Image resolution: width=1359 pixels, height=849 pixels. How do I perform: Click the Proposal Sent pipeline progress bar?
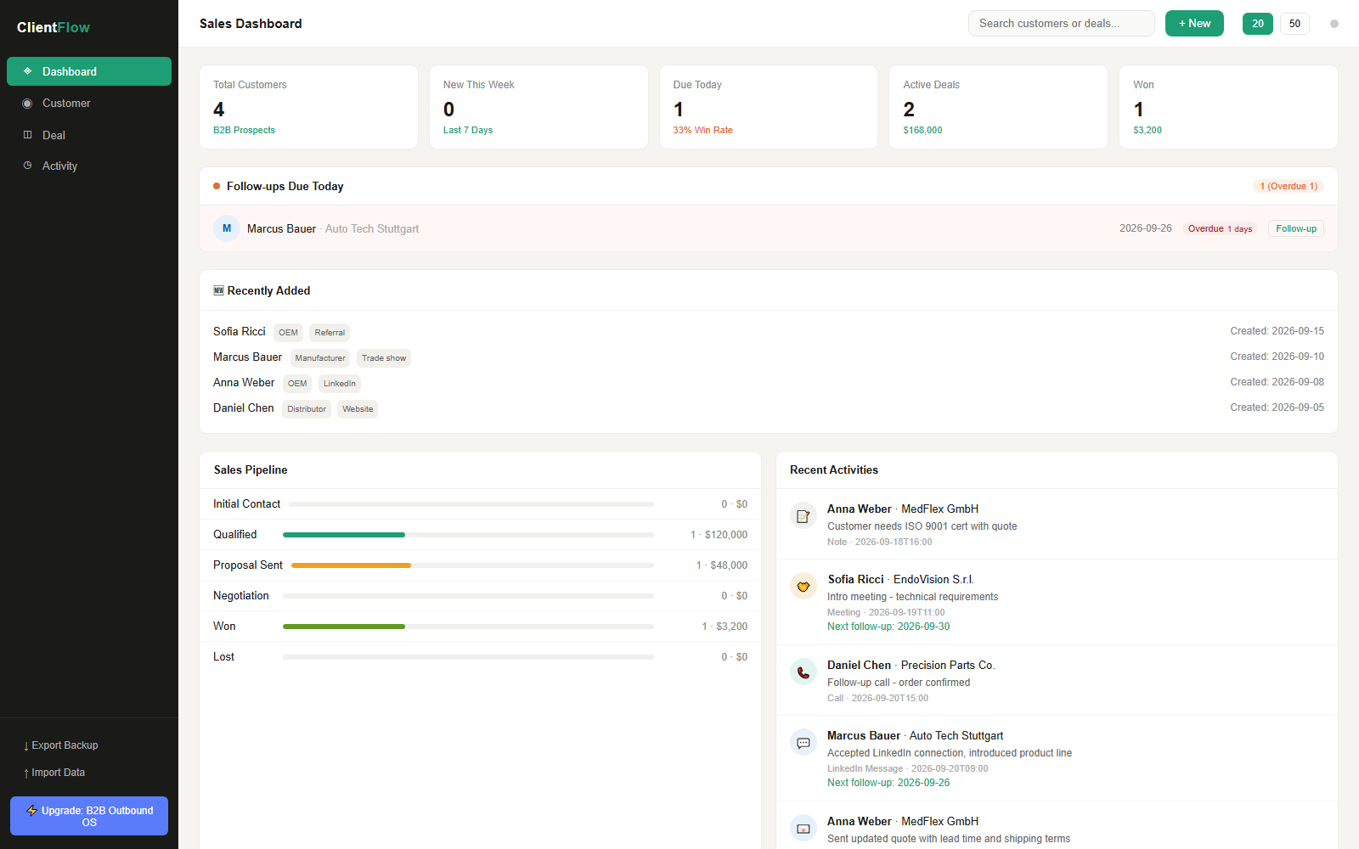tap(472, 565)
